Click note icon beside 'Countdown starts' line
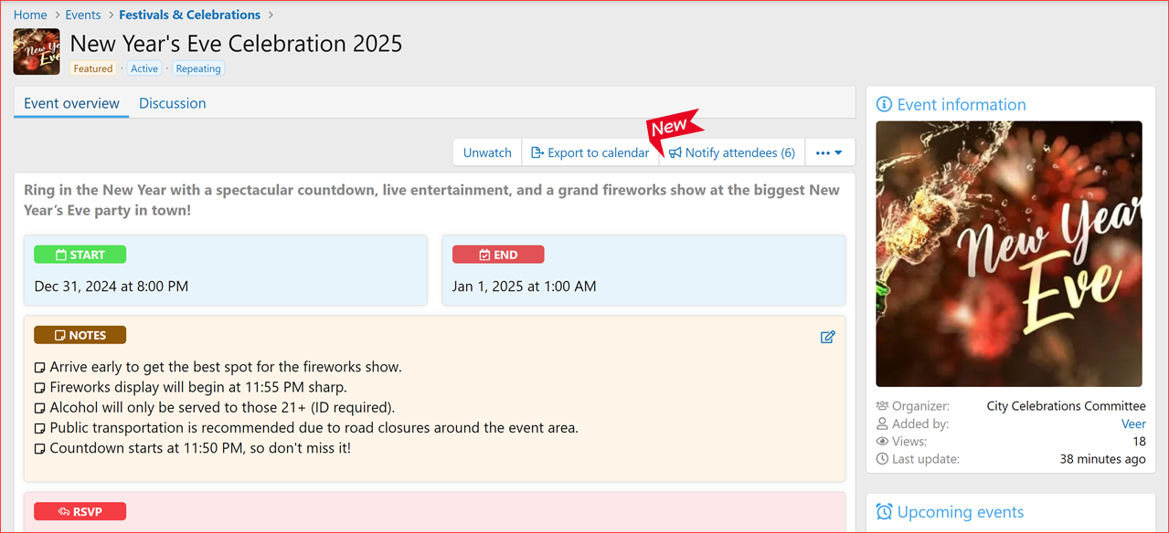 pyautogui.click(x=40, y=449)
